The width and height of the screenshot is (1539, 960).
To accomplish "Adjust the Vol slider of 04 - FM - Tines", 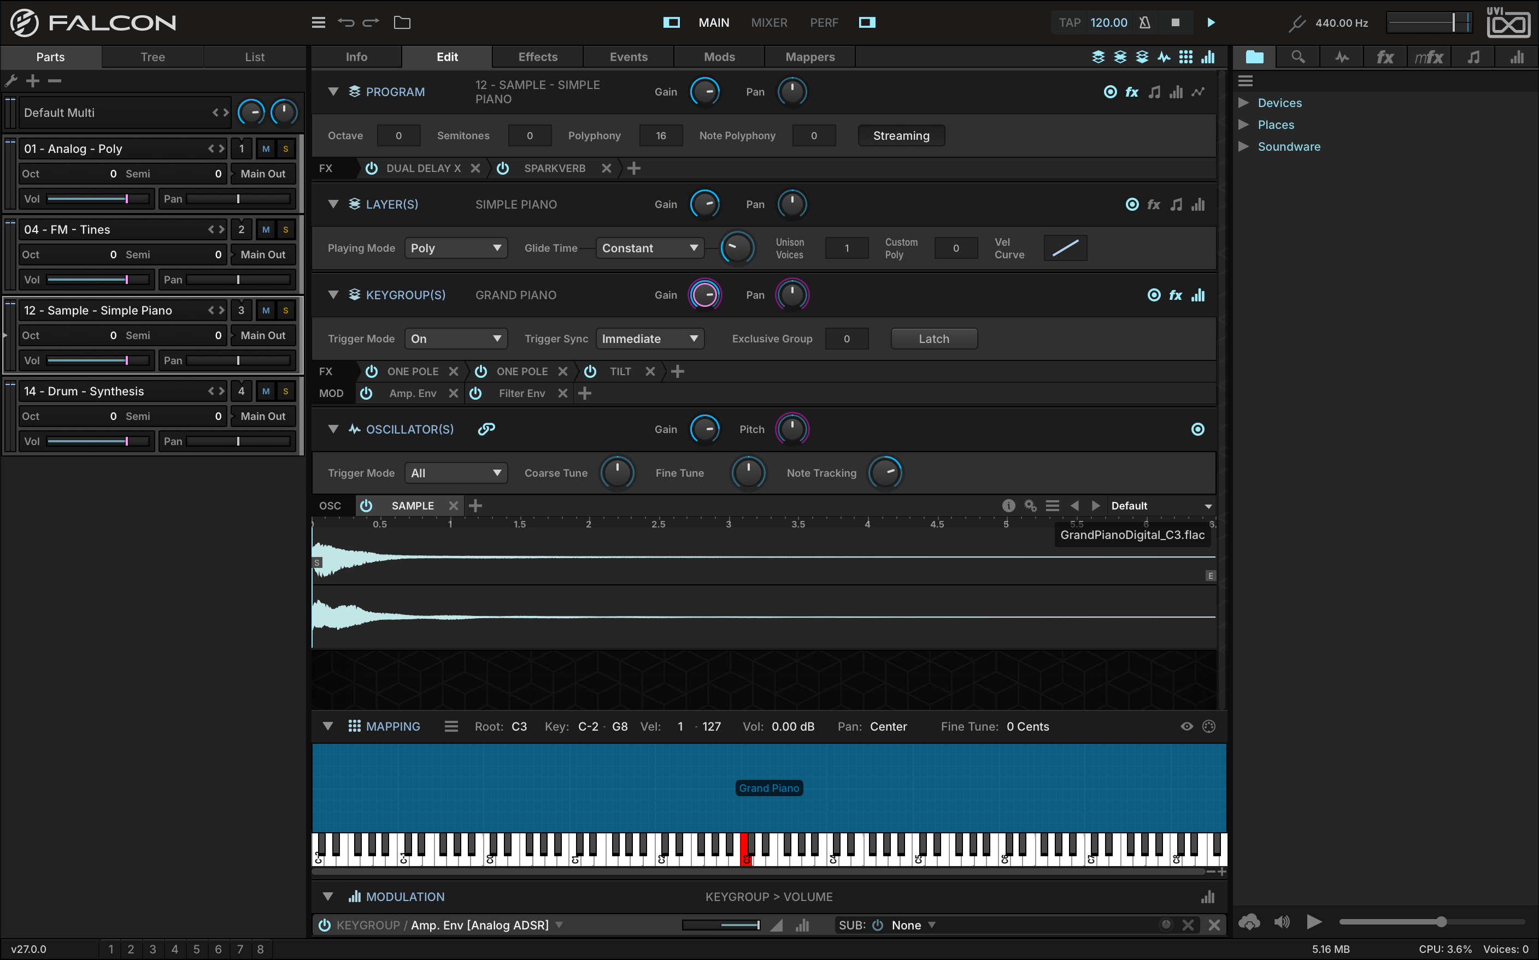I will pyautogui.click(x=98, y=280).
